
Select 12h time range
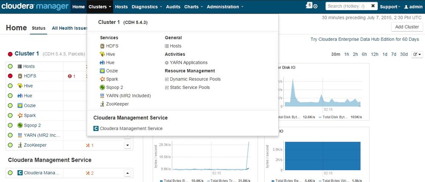click(x=374, y=54)
